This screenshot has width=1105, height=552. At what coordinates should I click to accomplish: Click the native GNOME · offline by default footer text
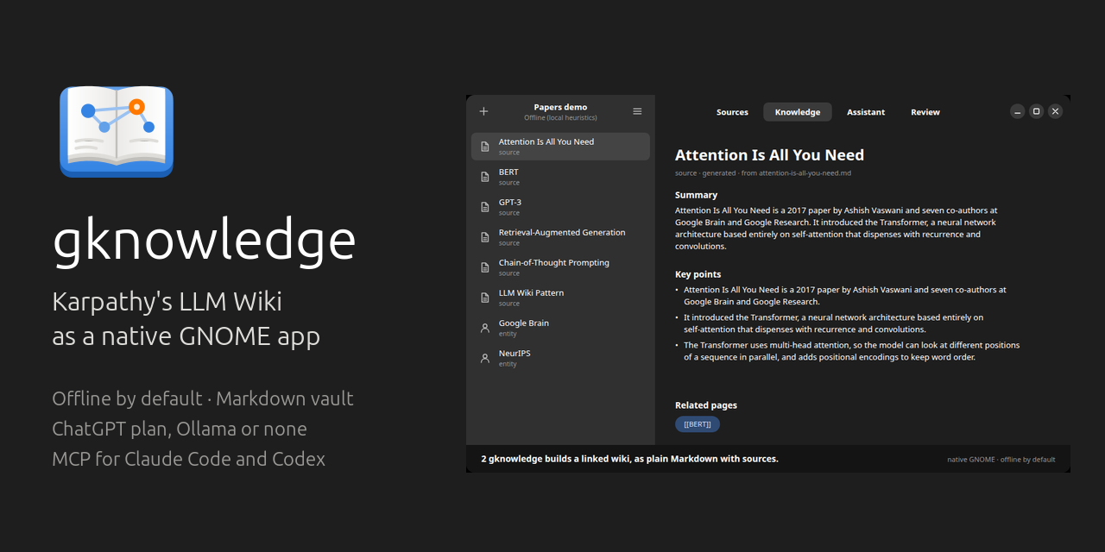click(x=1001, y=460)
